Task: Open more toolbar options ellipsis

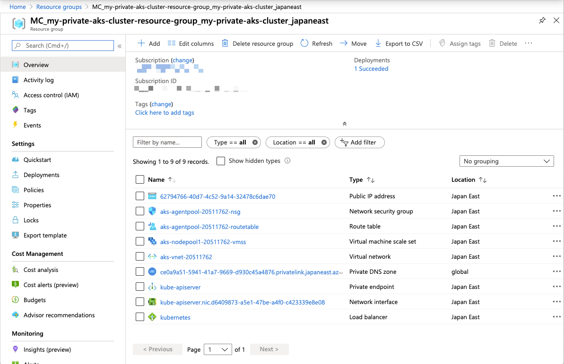Action: (x=529, y=43)
